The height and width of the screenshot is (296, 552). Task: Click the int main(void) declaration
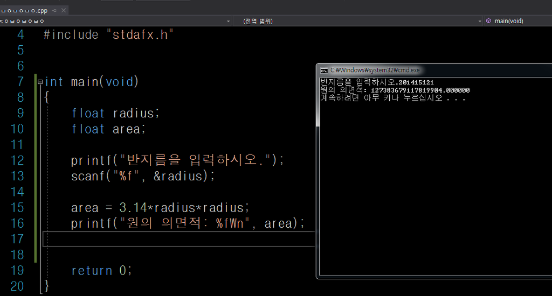click(x=92, y=82)
